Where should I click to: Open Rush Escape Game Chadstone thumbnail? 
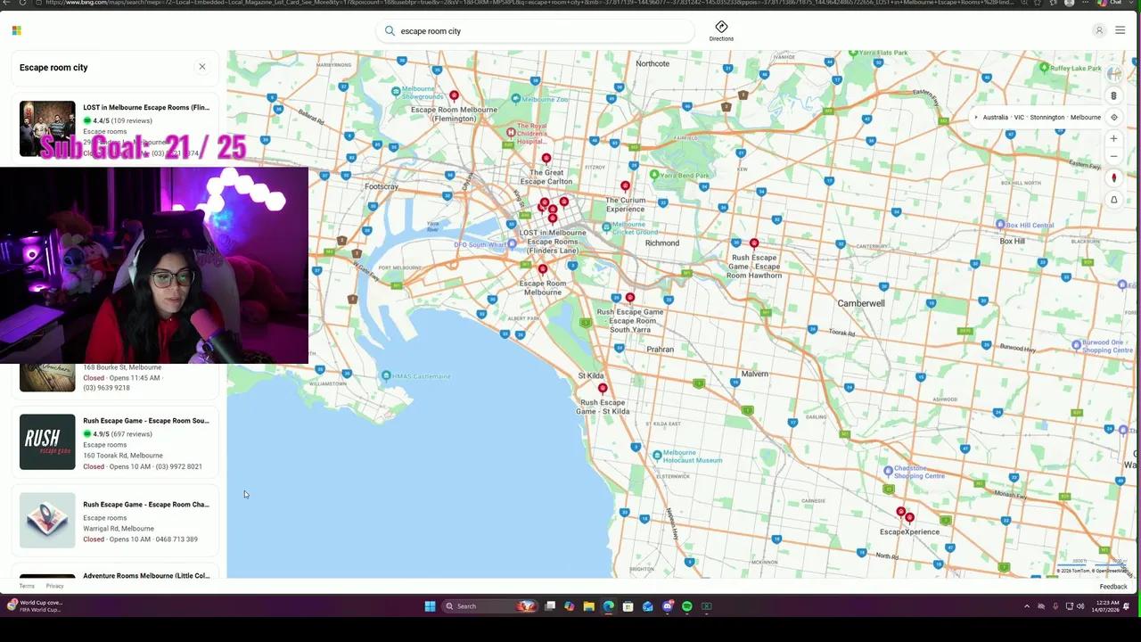click(x=47, y=521)
